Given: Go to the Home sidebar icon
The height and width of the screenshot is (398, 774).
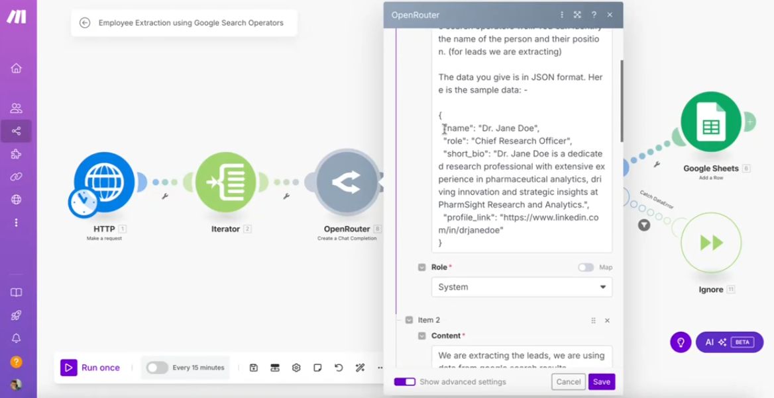Looking at the screenshot, I should (17, 68).
